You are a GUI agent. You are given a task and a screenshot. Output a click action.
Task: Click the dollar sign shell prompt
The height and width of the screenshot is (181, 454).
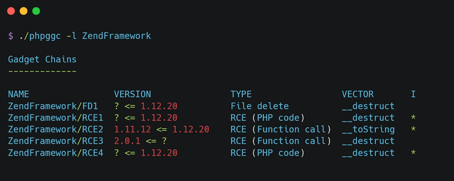click(x=11, y=36)
